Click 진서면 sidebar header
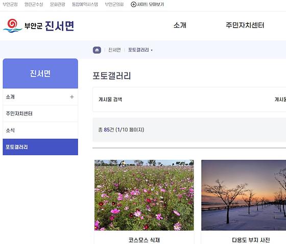The height and width of the screenshot is (244, 286). coord(40,74)
